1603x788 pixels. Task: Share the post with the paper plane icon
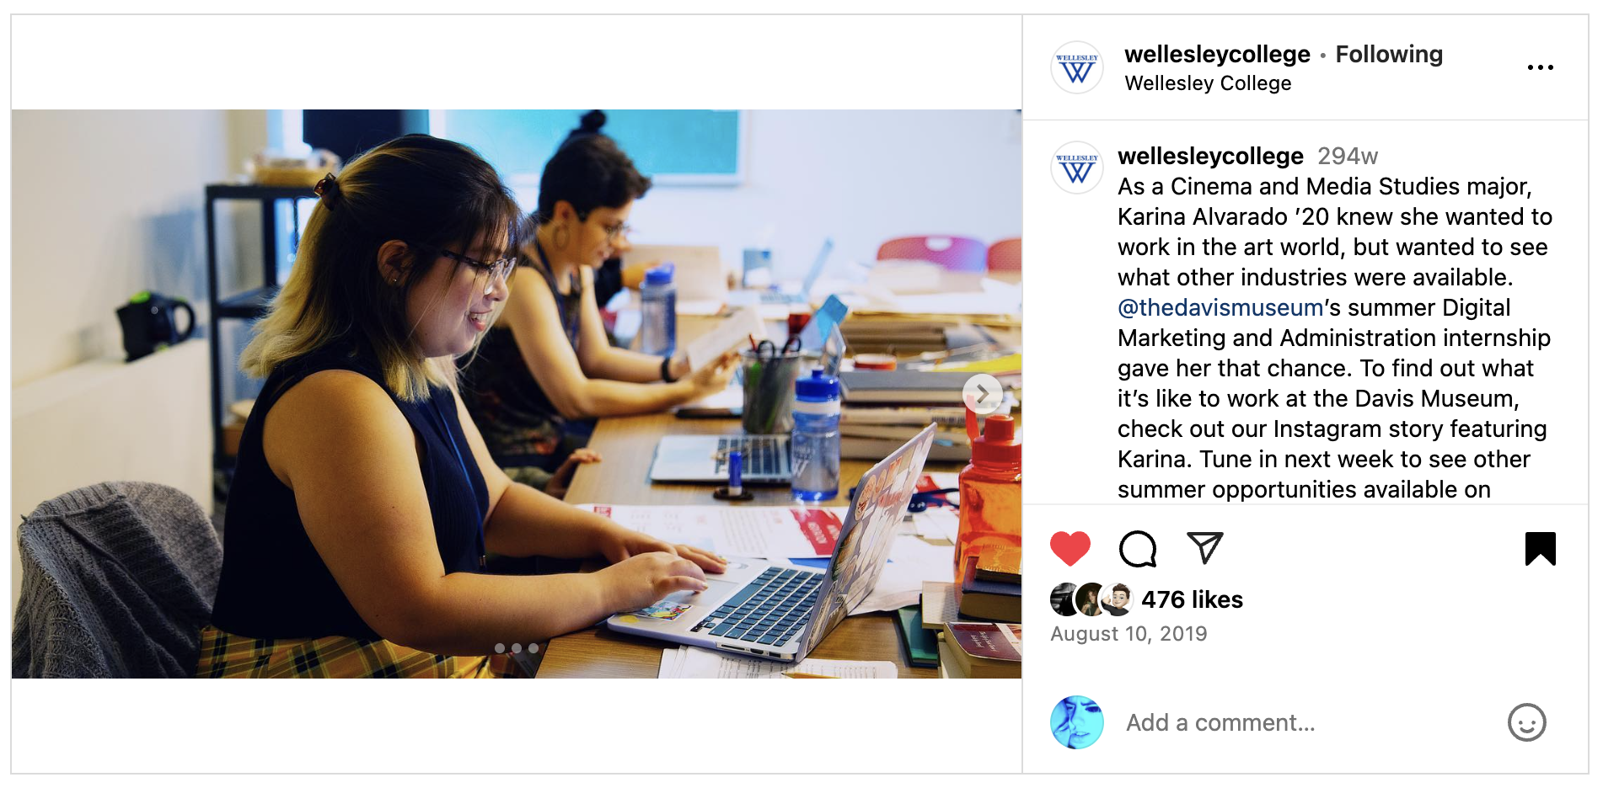pyautogui.click(x=1205, y=548)
